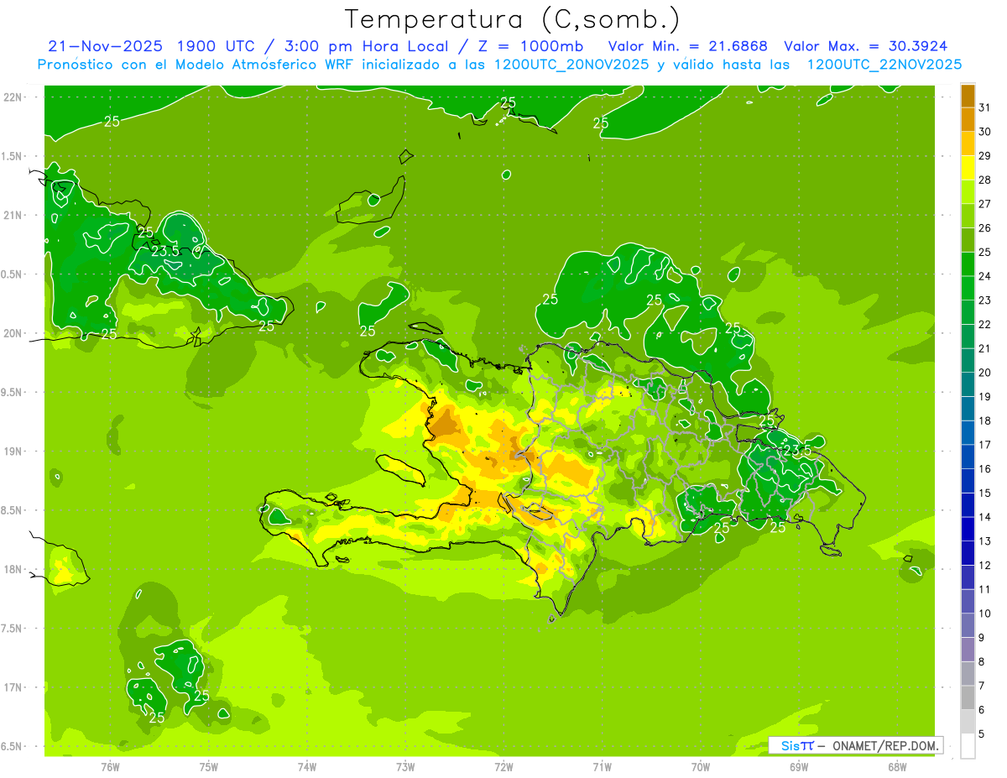Click the latitude label "17N"
Screen dimensions: 1007x778
coord(13,687)
